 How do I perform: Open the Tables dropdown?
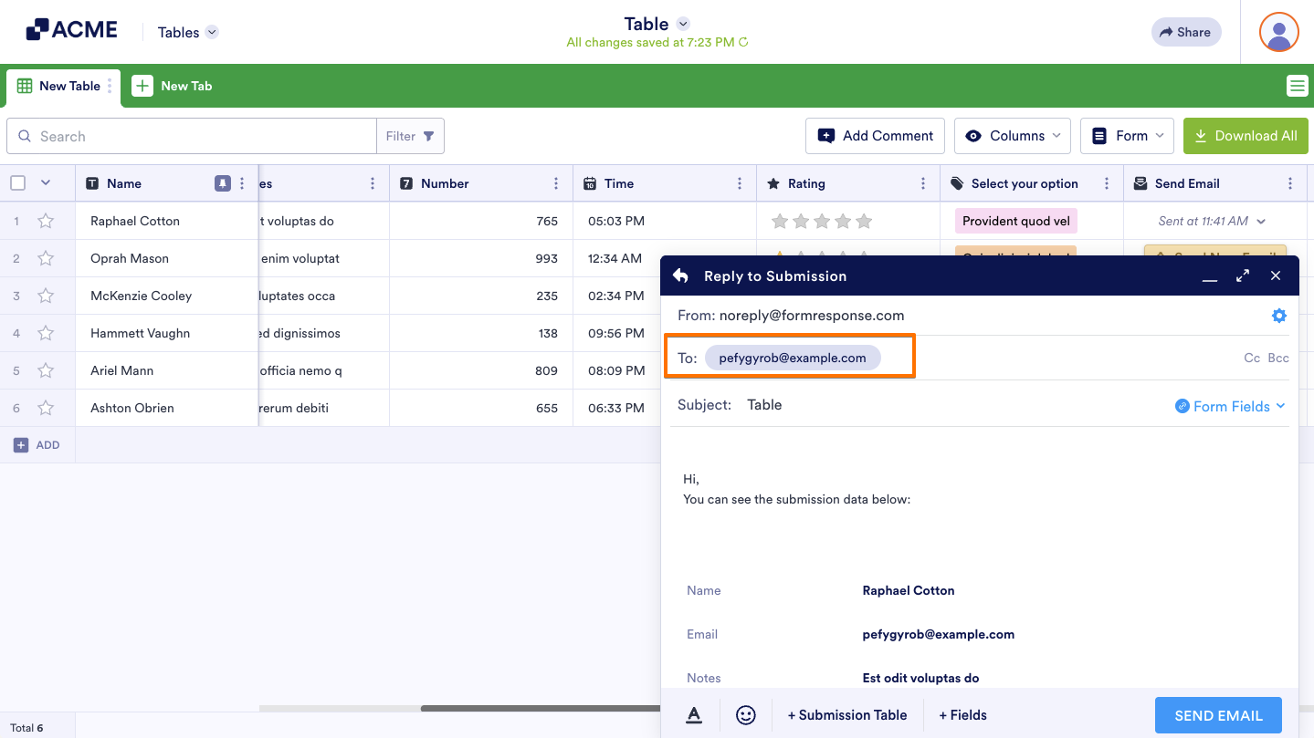pos(188,32)
